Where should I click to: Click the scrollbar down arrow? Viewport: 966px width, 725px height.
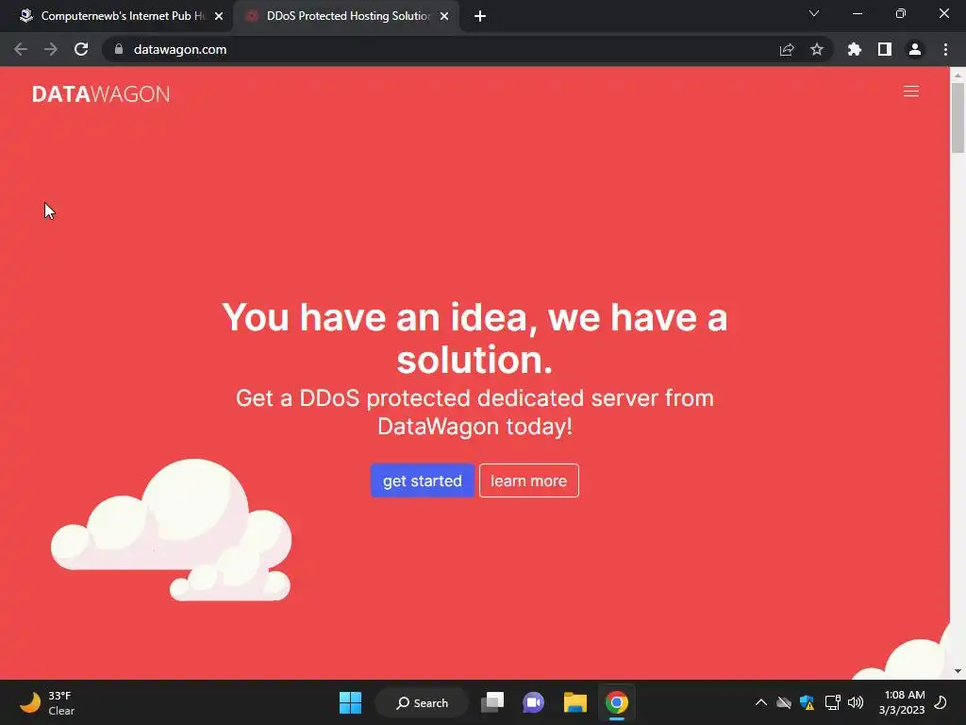pos(958,671)
